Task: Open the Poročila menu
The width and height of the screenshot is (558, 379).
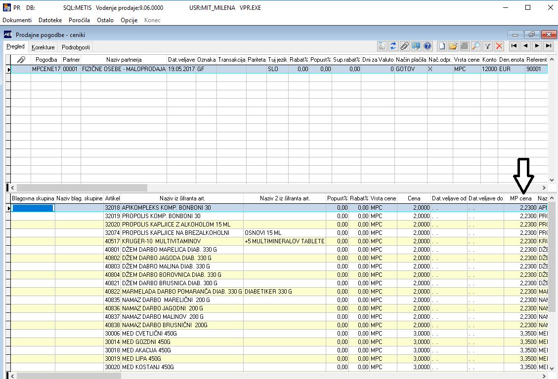Action: [x=79, y=20]
